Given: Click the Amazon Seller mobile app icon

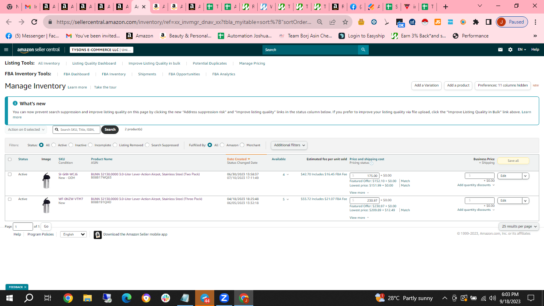Looking at the screenshot, I should (x=98, y=235).
